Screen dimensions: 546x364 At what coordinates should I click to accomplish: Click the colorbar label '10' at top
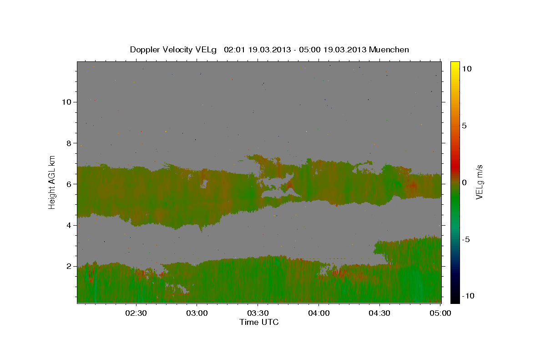466,68
